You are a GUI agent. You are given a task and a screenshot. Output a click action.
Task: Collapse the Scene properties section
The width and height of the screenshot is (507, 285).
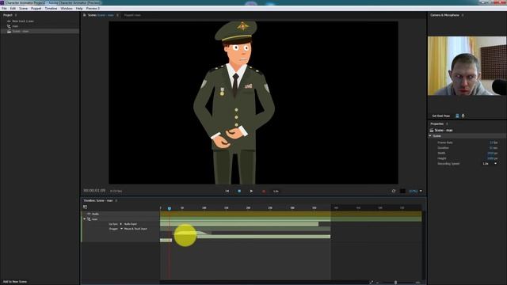pyautogui.click(x=430, y=136)
